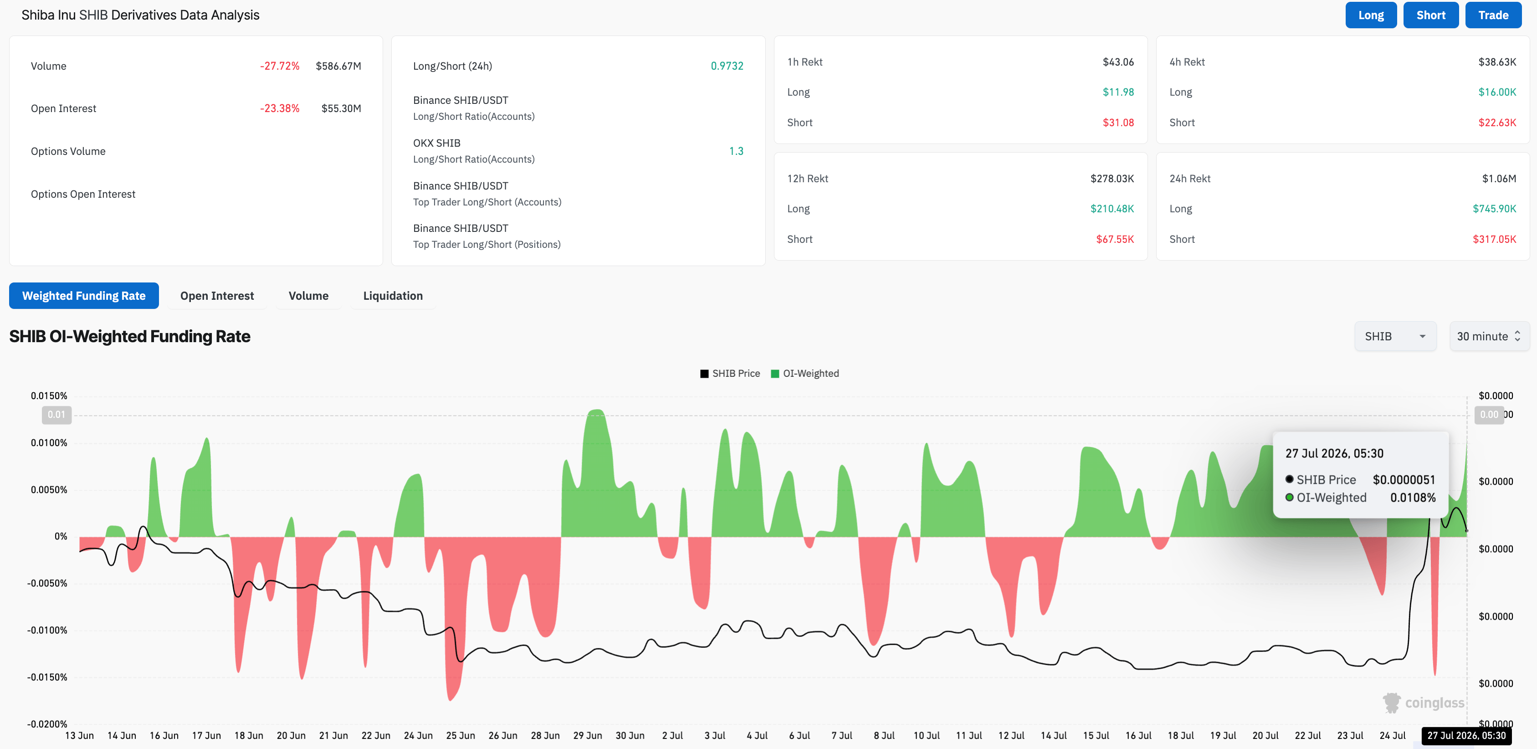1537x749 pixels.
Task: Click the 0.0150% y-axis label
Action: [x=49, y=396]
